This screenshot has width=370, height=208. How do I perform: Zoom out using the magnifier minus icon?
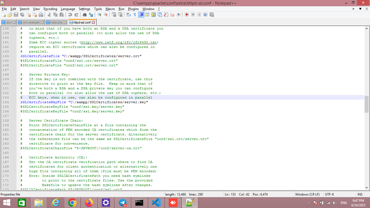click(105, 15)
